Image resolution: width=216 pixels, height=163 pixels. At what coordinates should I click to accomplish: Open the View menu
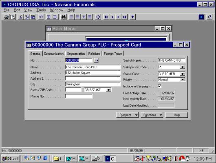click(28, 10)
